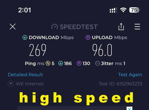Screen dimensions: 149x110
Task: Tap the purple upload latency icon
Action: click(x=79, y=63)
